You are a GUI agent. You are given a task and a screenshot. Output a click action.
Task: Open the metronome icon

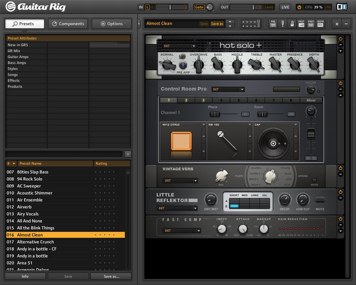pyautogui.click(x=292, y=23)
